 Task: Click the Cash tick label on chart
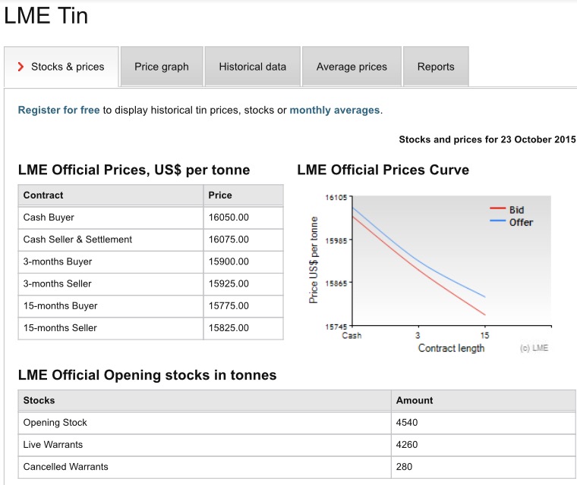click(352, 336)
